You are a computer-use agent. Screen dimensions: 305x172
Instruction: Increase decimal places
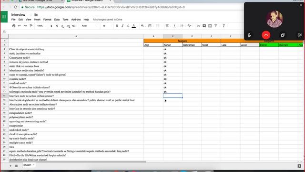point(68,26)
